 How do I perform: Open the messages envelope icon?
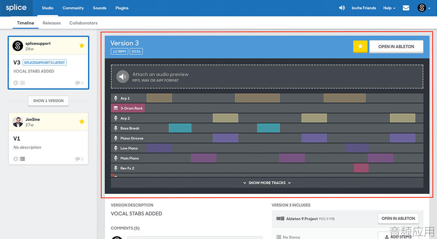click(x=406, y=8)
